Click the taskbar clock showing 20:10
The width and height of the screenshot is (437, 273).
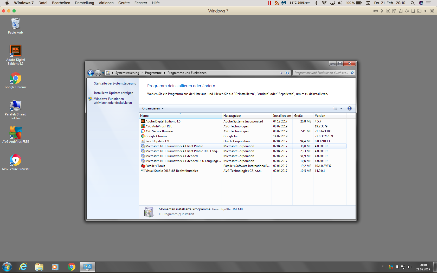[423, 267]
